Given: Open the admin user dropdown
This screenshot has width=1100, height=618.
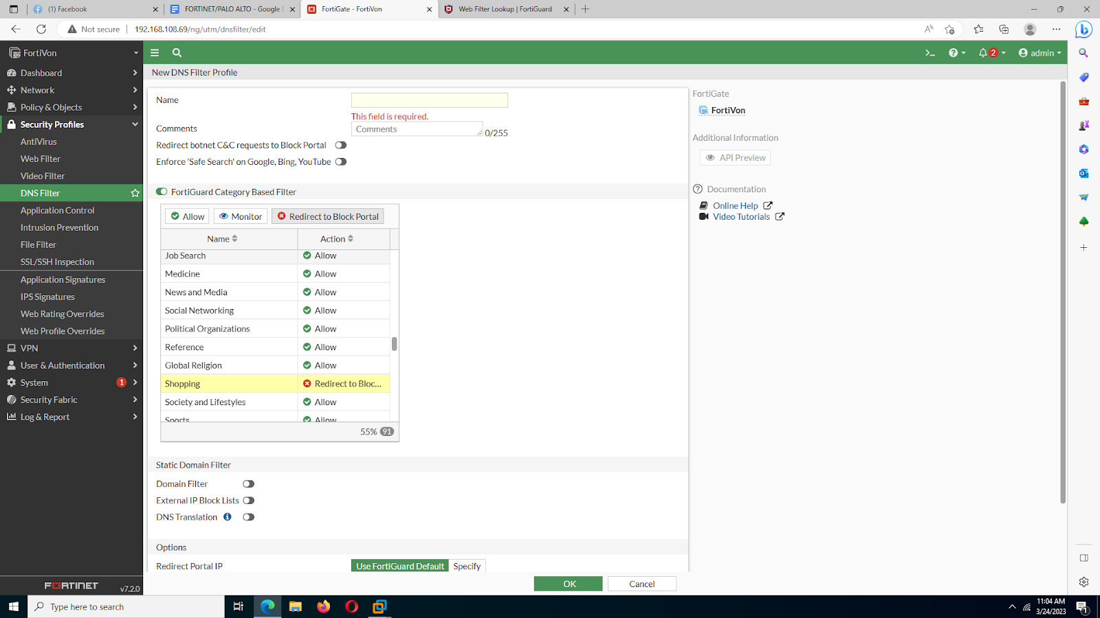Looking at the screenshot, I should pos(1040,53).
